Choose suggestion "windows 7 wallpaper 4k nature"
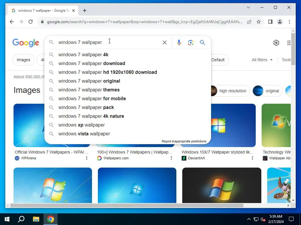The image size is (301, 225). click(128, 116)
